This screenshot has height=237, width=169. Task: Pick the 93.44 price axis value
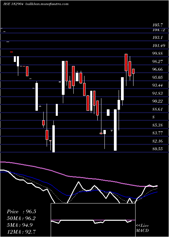click(x=158, y=85)
